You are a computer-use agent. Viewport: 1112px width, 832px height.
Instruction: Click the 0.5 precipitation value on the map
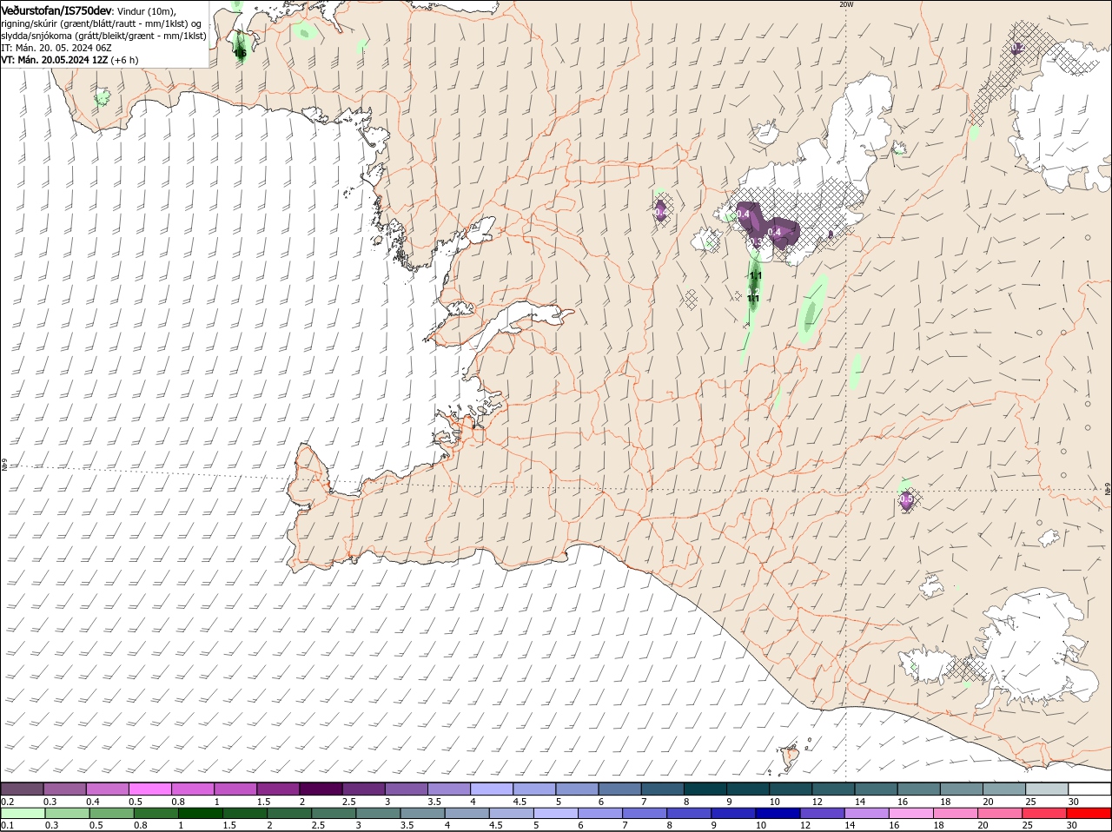(x=906, y=499)
